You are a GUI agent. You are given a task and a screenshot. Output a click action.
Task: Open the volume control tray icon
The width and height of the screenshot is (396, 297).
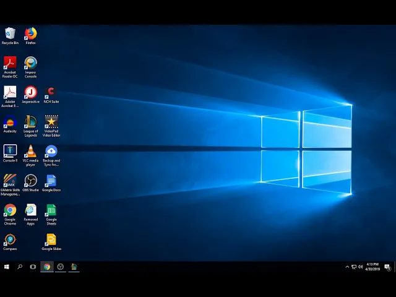[x=360, y=267]
